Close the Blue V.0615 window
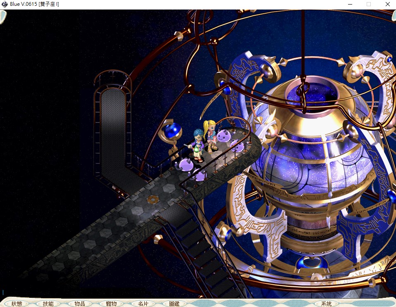396x307 pixels. pyautogui.click(x=387, y=4)
